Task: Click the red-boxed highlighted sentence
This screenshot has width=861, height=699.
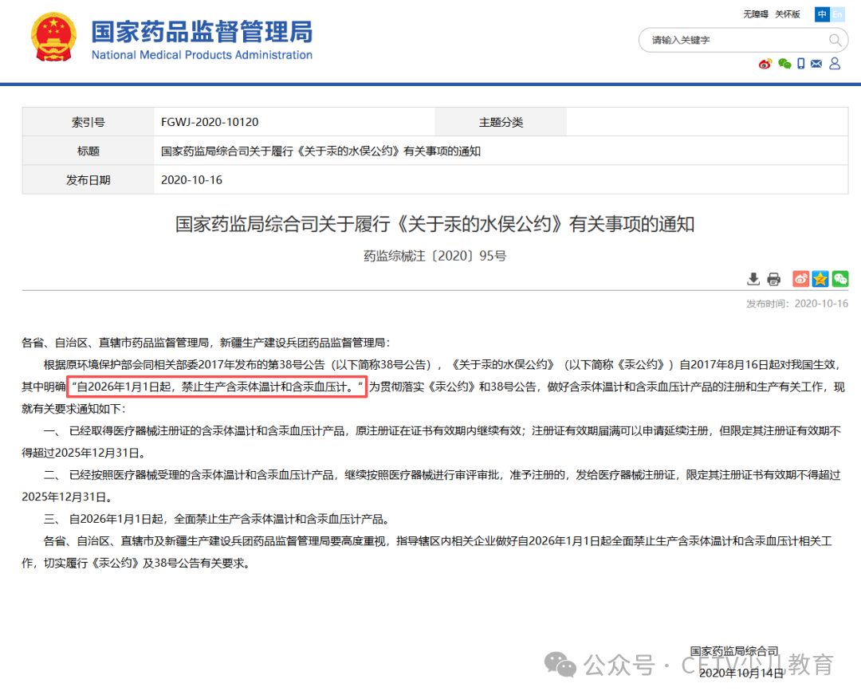Action: tap(218, 387)
